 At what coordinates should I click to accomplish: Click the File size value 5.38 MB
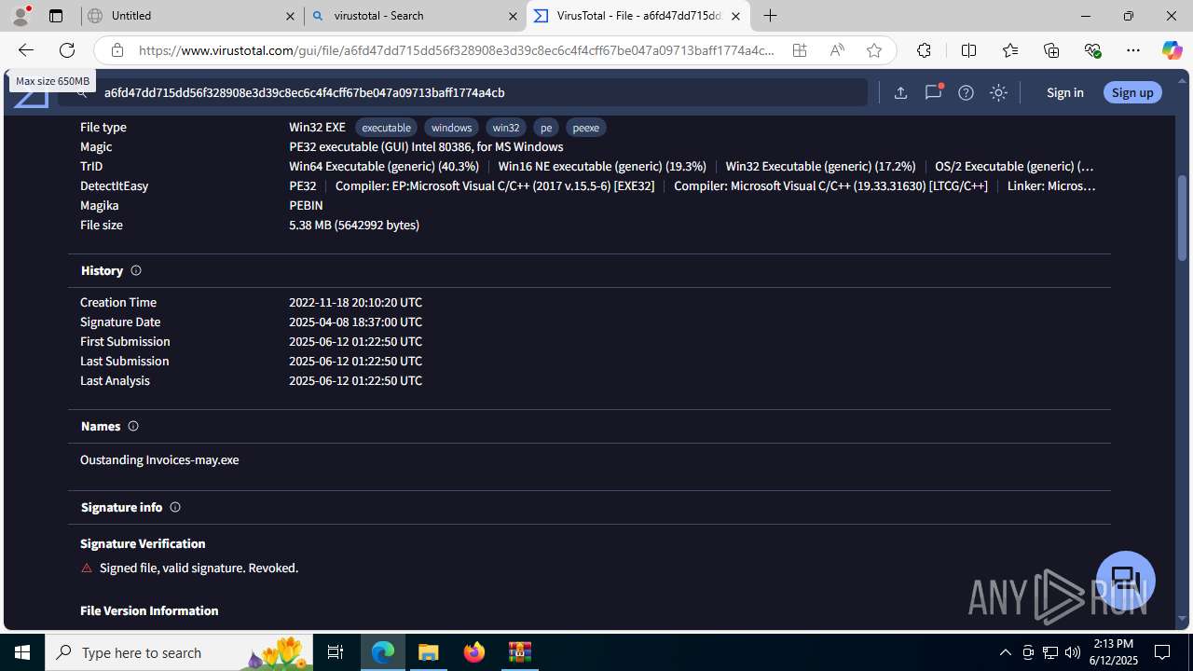pyautogui.click(x=354, y=225)
